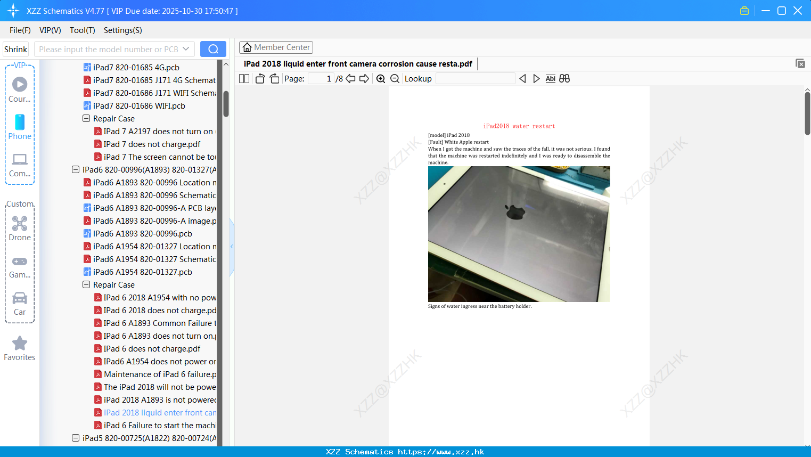Collapse the iPad7 Repair Case folder
Screen dimensions: 811x457
pyautogui.click(x=86, y=119)
